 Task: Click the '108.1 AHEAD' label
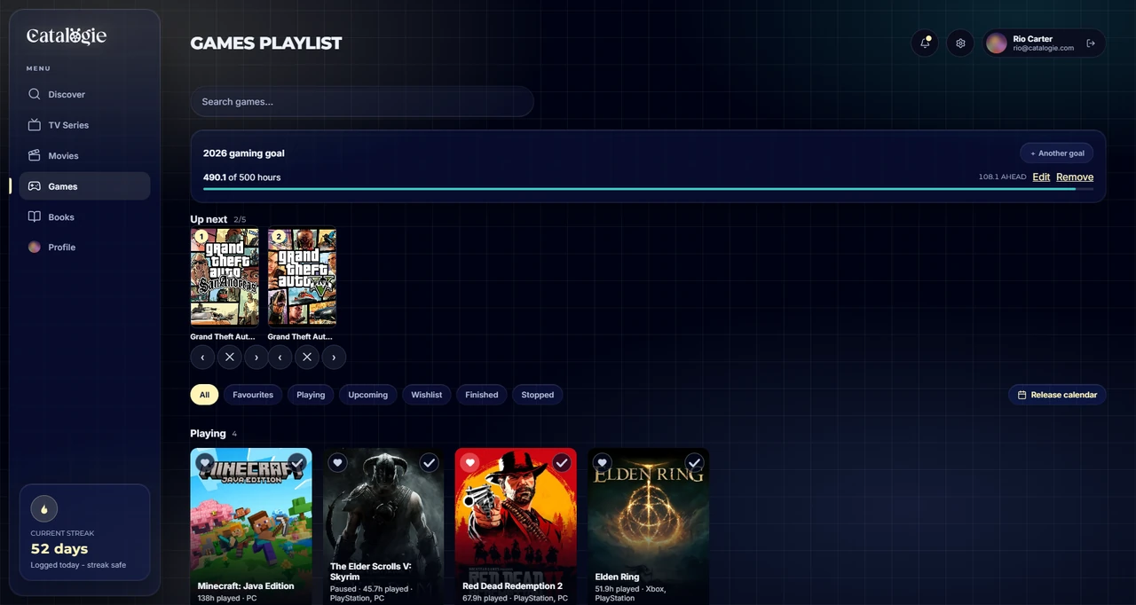tap(1003, 177)
